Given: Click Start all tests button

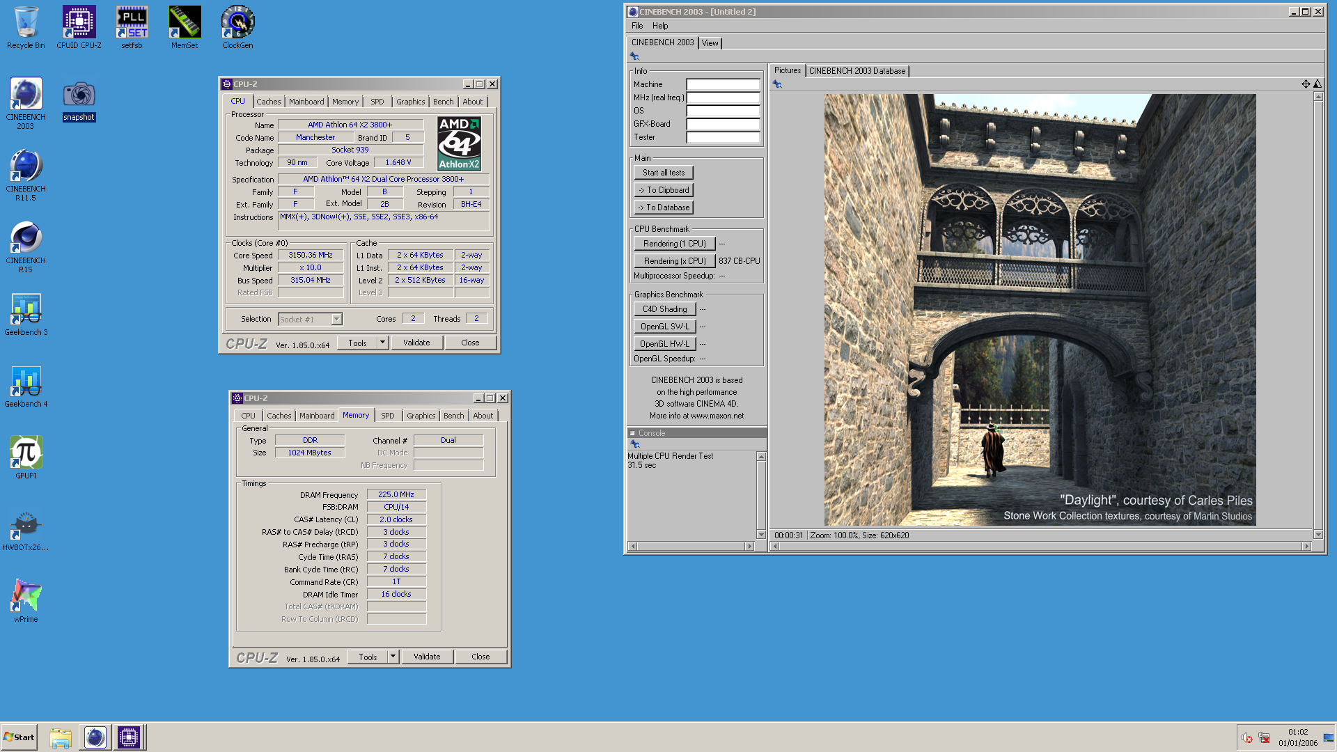Looking at the screenshot, I should click(x=664, y=173).
